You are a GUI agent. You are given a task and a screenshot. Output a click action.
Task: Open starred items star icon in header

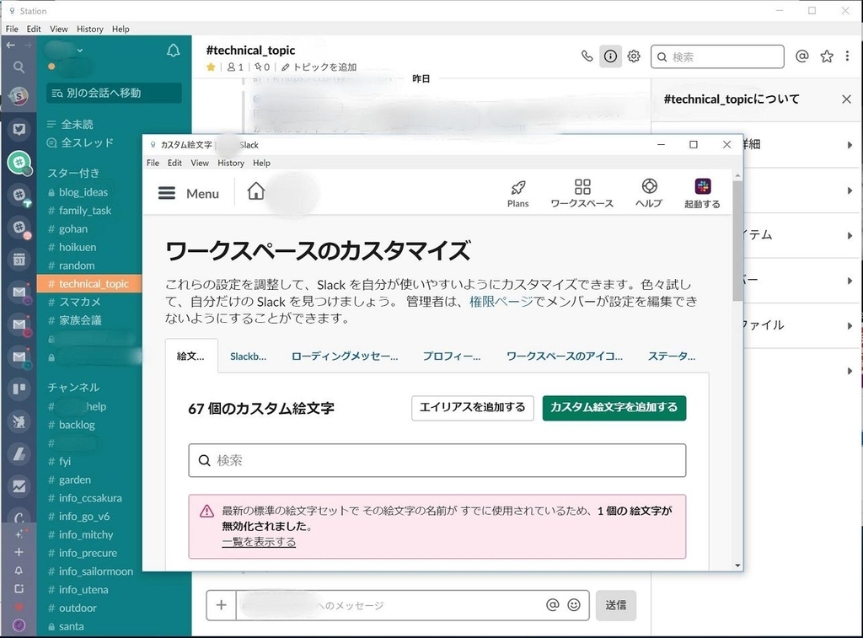(826, 56)
